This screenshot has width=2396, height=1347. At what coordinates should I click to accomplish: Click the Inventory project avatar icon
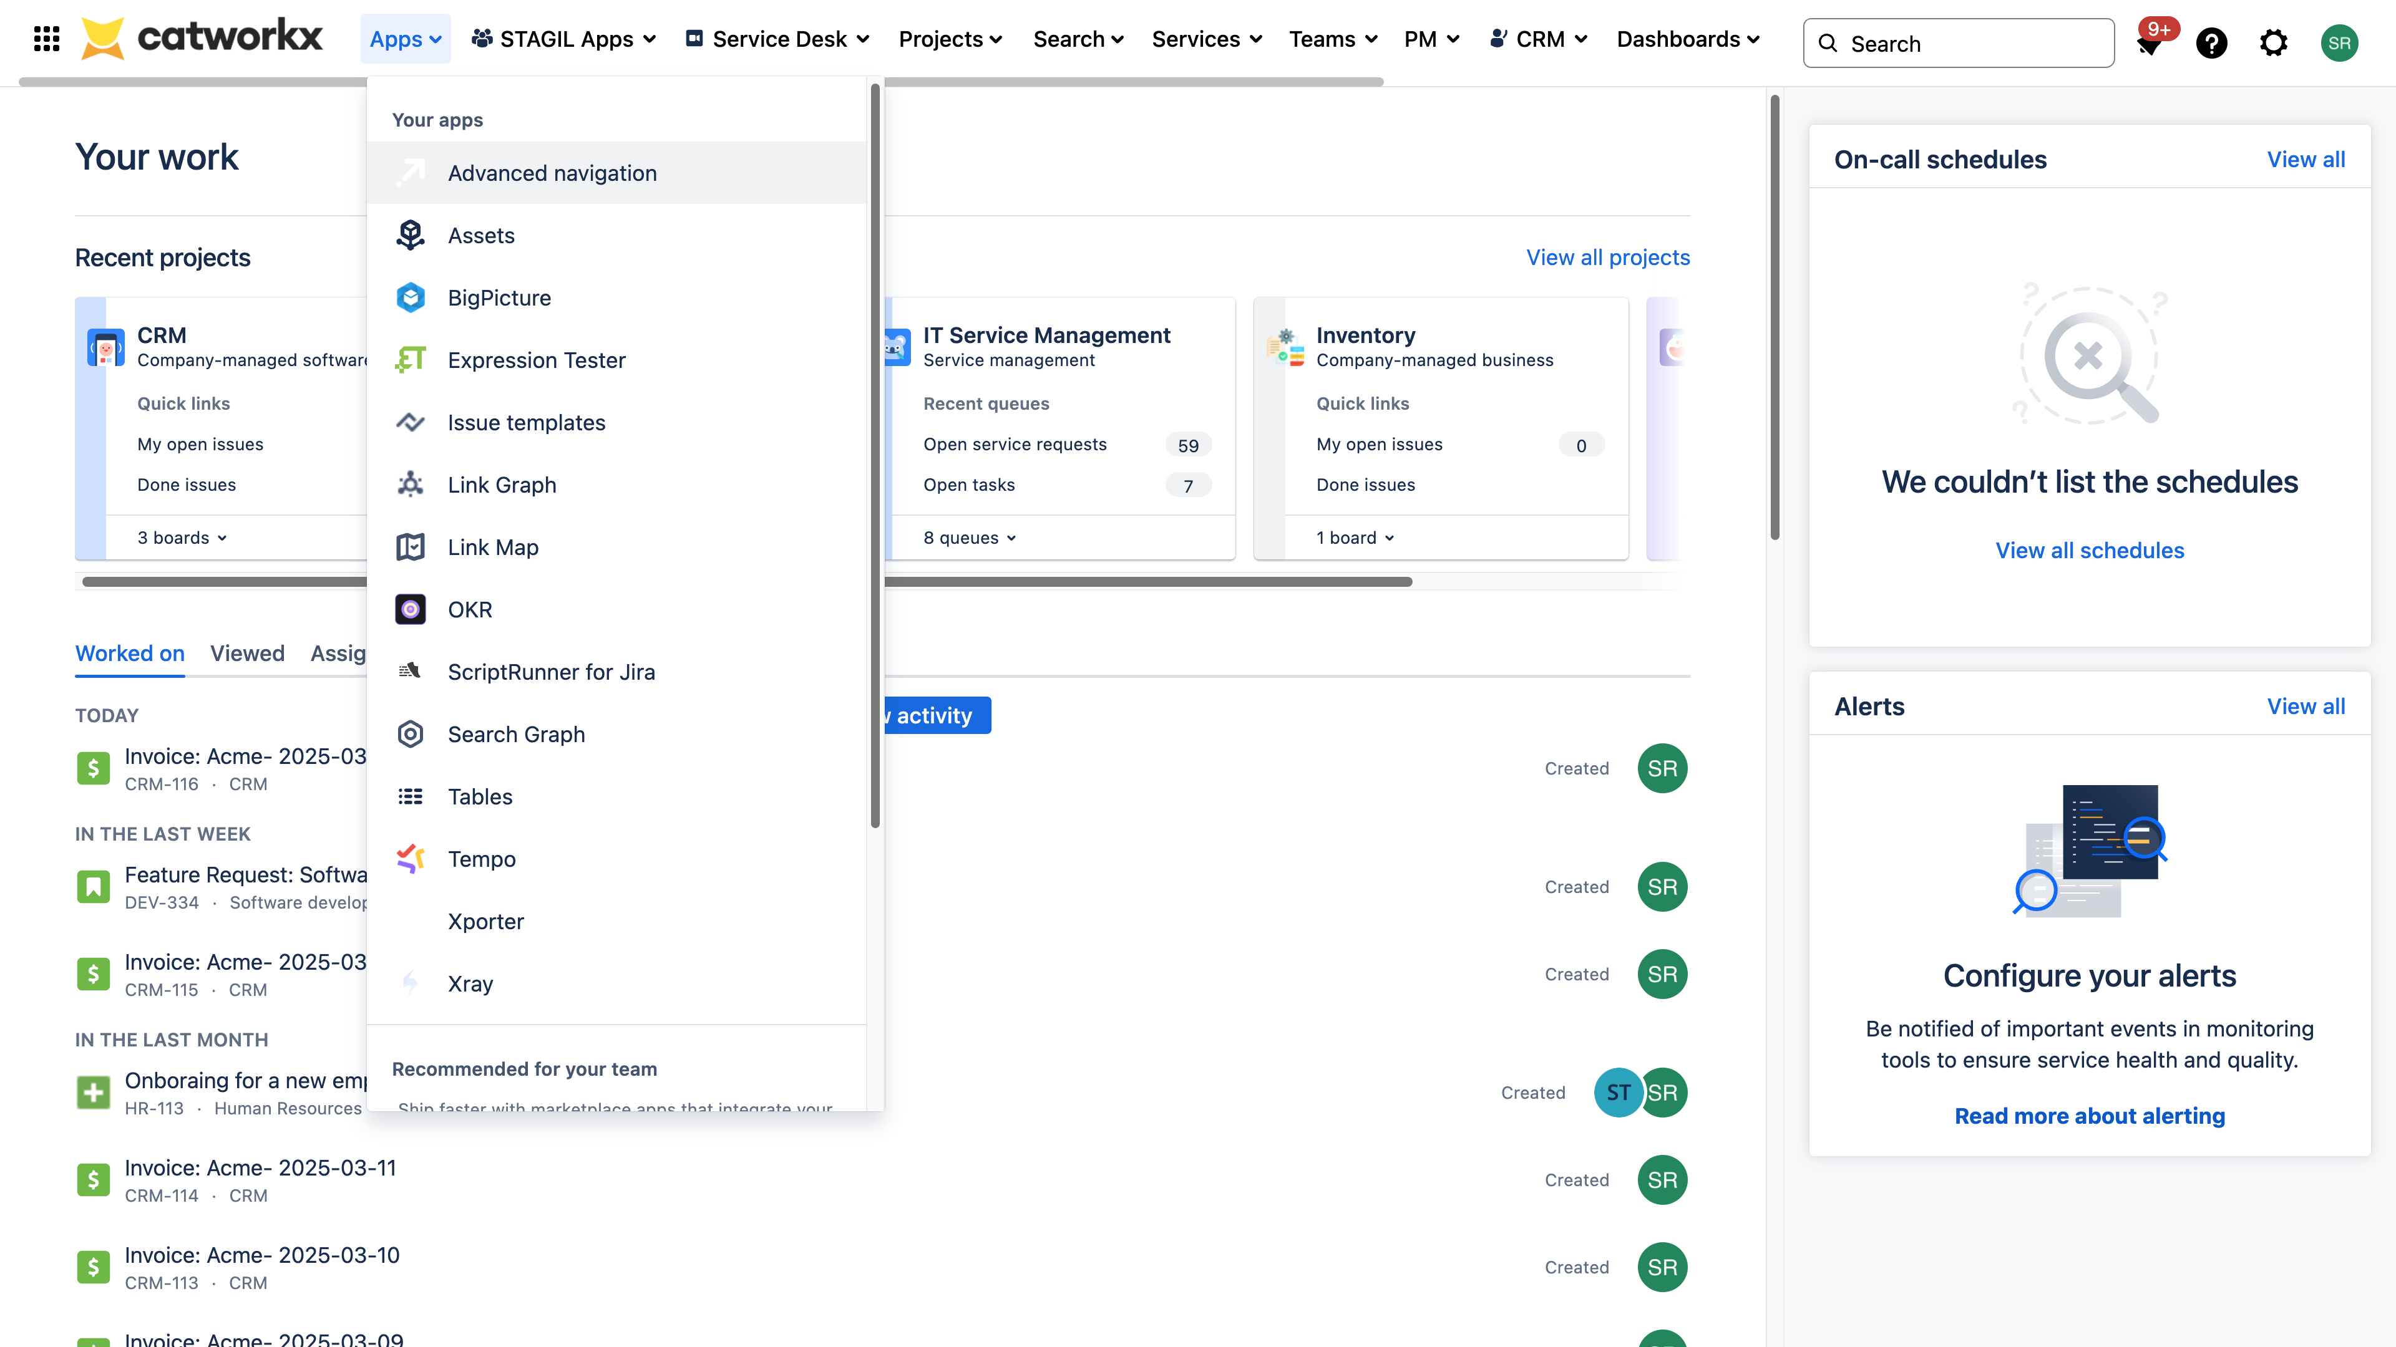(x=1285, y=348)
